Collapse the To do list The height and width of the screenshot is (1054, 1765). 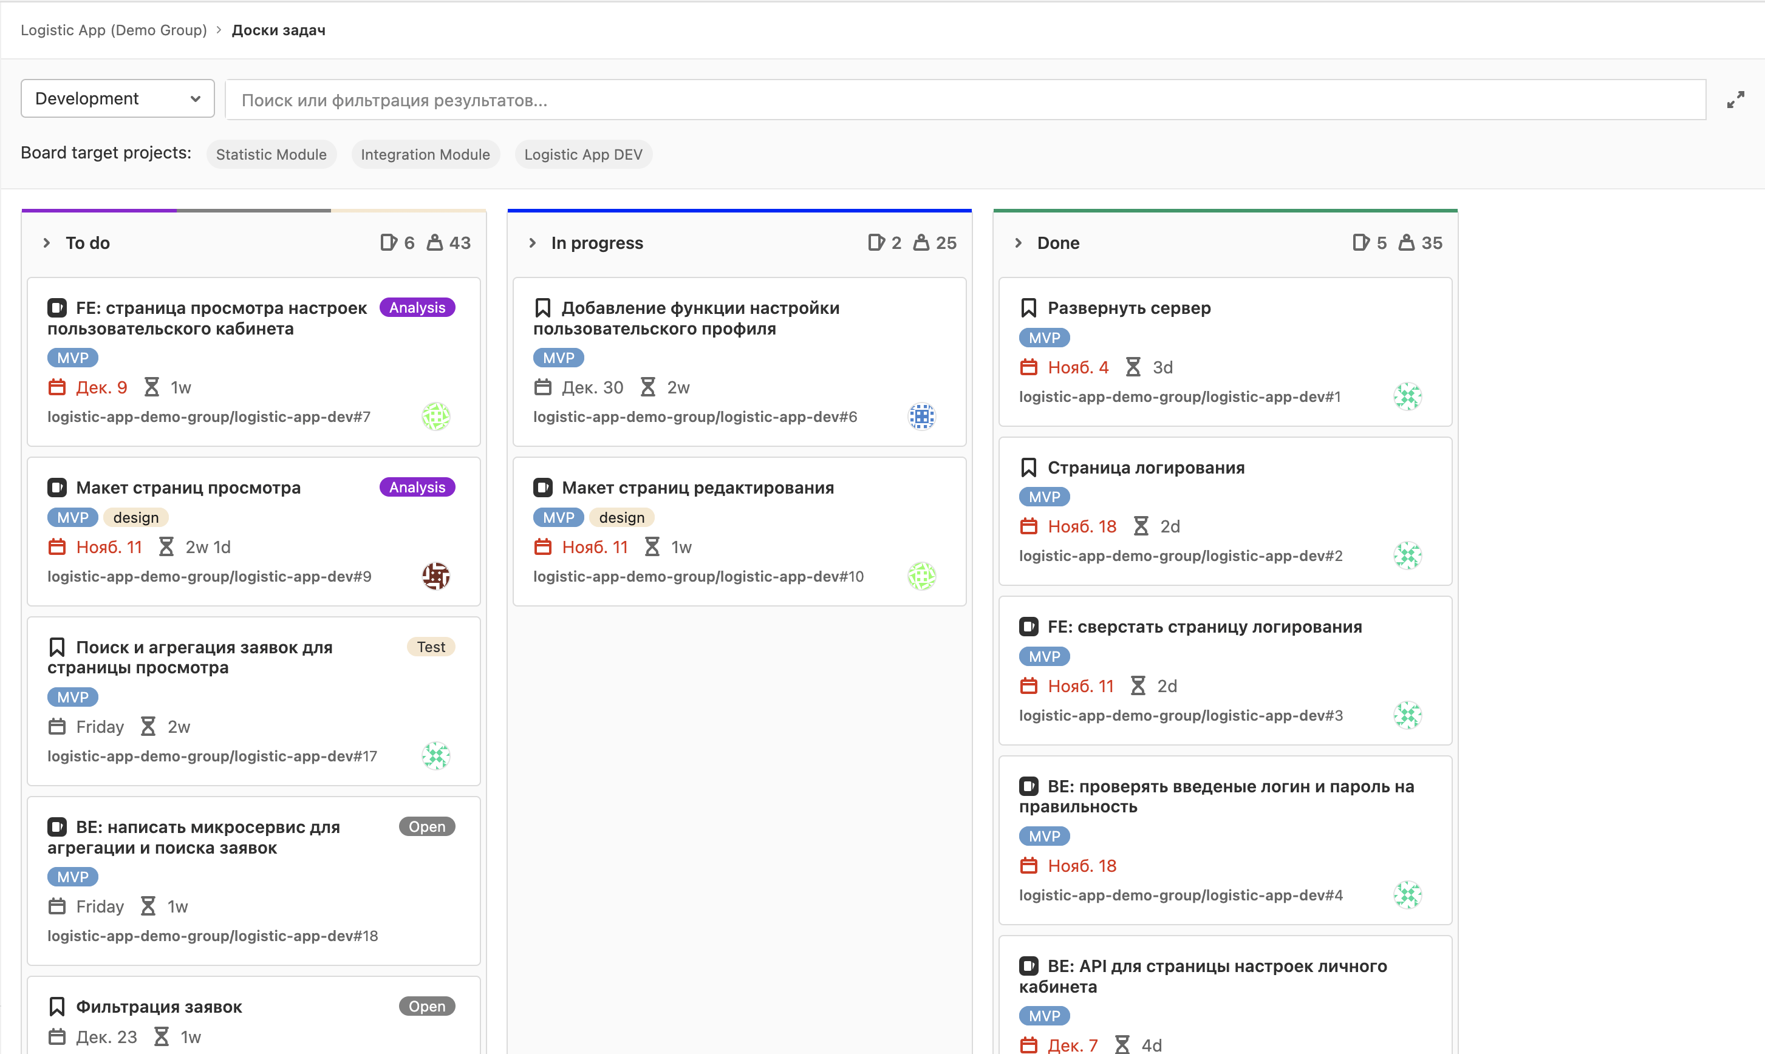pyautogui.click(x=47, y=243)
